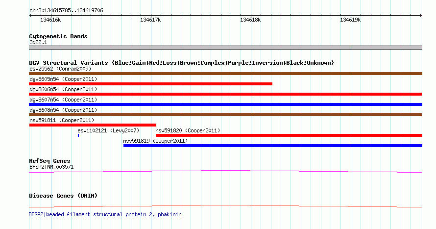Click the dgv8607n54 blue gain bar
Screen dimensions: 436x229
tap(225, 104)
